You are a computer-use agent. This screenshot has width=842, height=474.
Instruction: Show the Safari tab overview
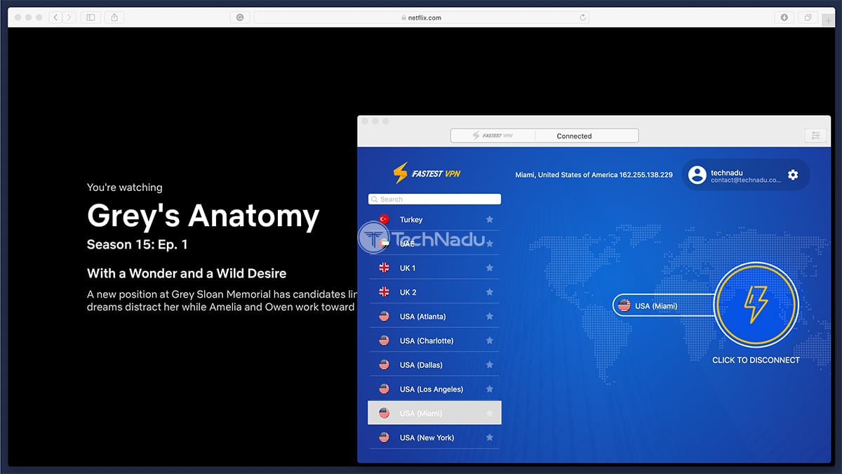(808, 18)
